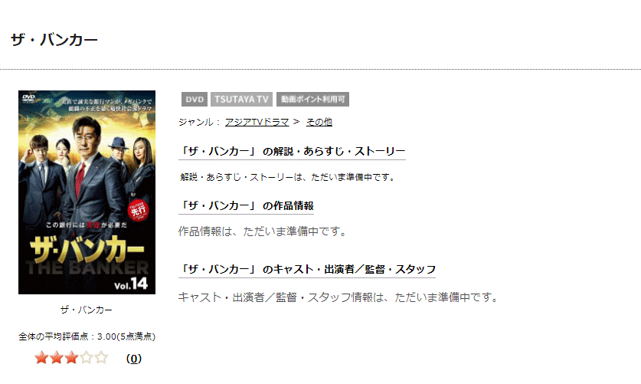Click the キャスト・出演者/監督・スタッフ section heading
This screenshot has height=384, width=641.
pos(307,270)
